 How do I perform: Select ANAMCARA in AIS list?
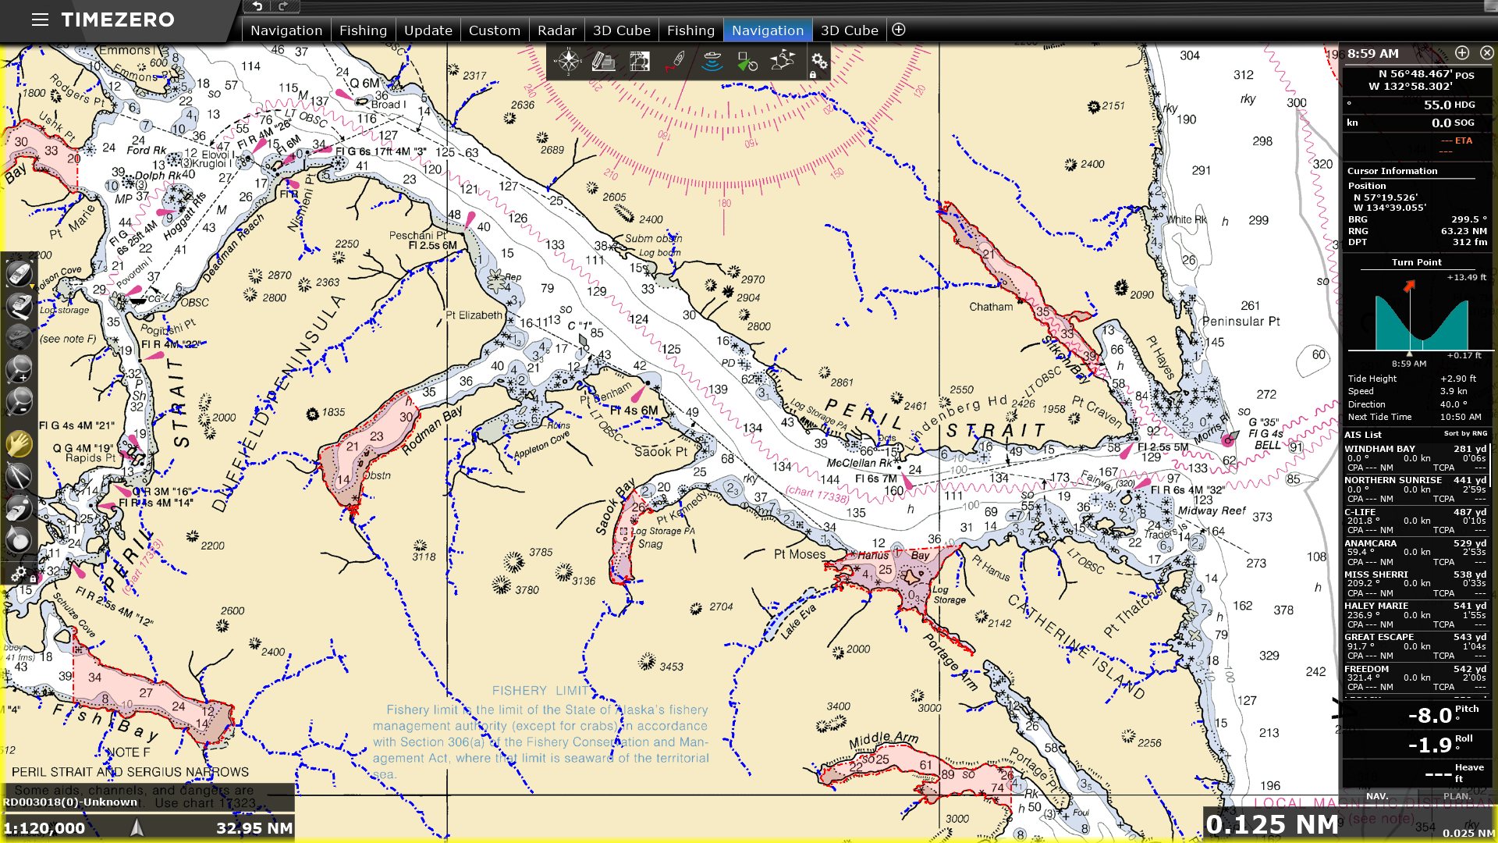tap(1415, 553)
